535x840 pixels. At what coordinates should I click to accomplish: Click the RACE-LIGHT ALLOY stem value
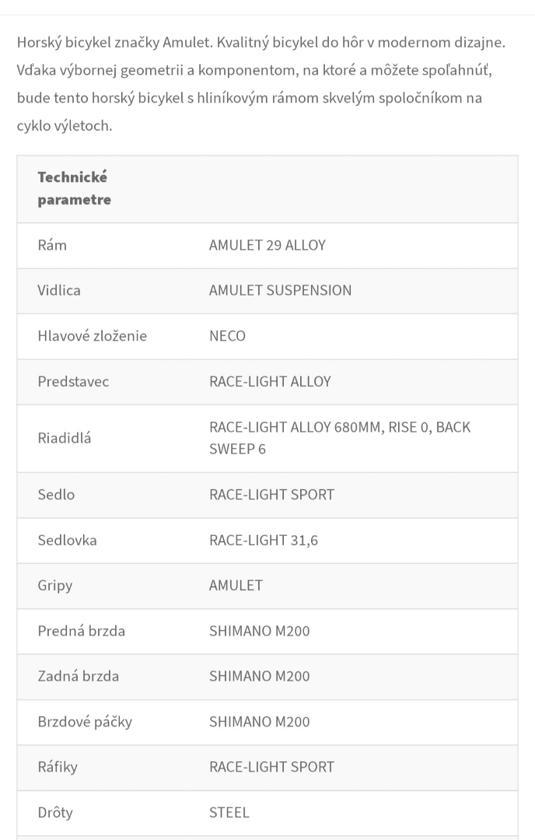(270, 381)
